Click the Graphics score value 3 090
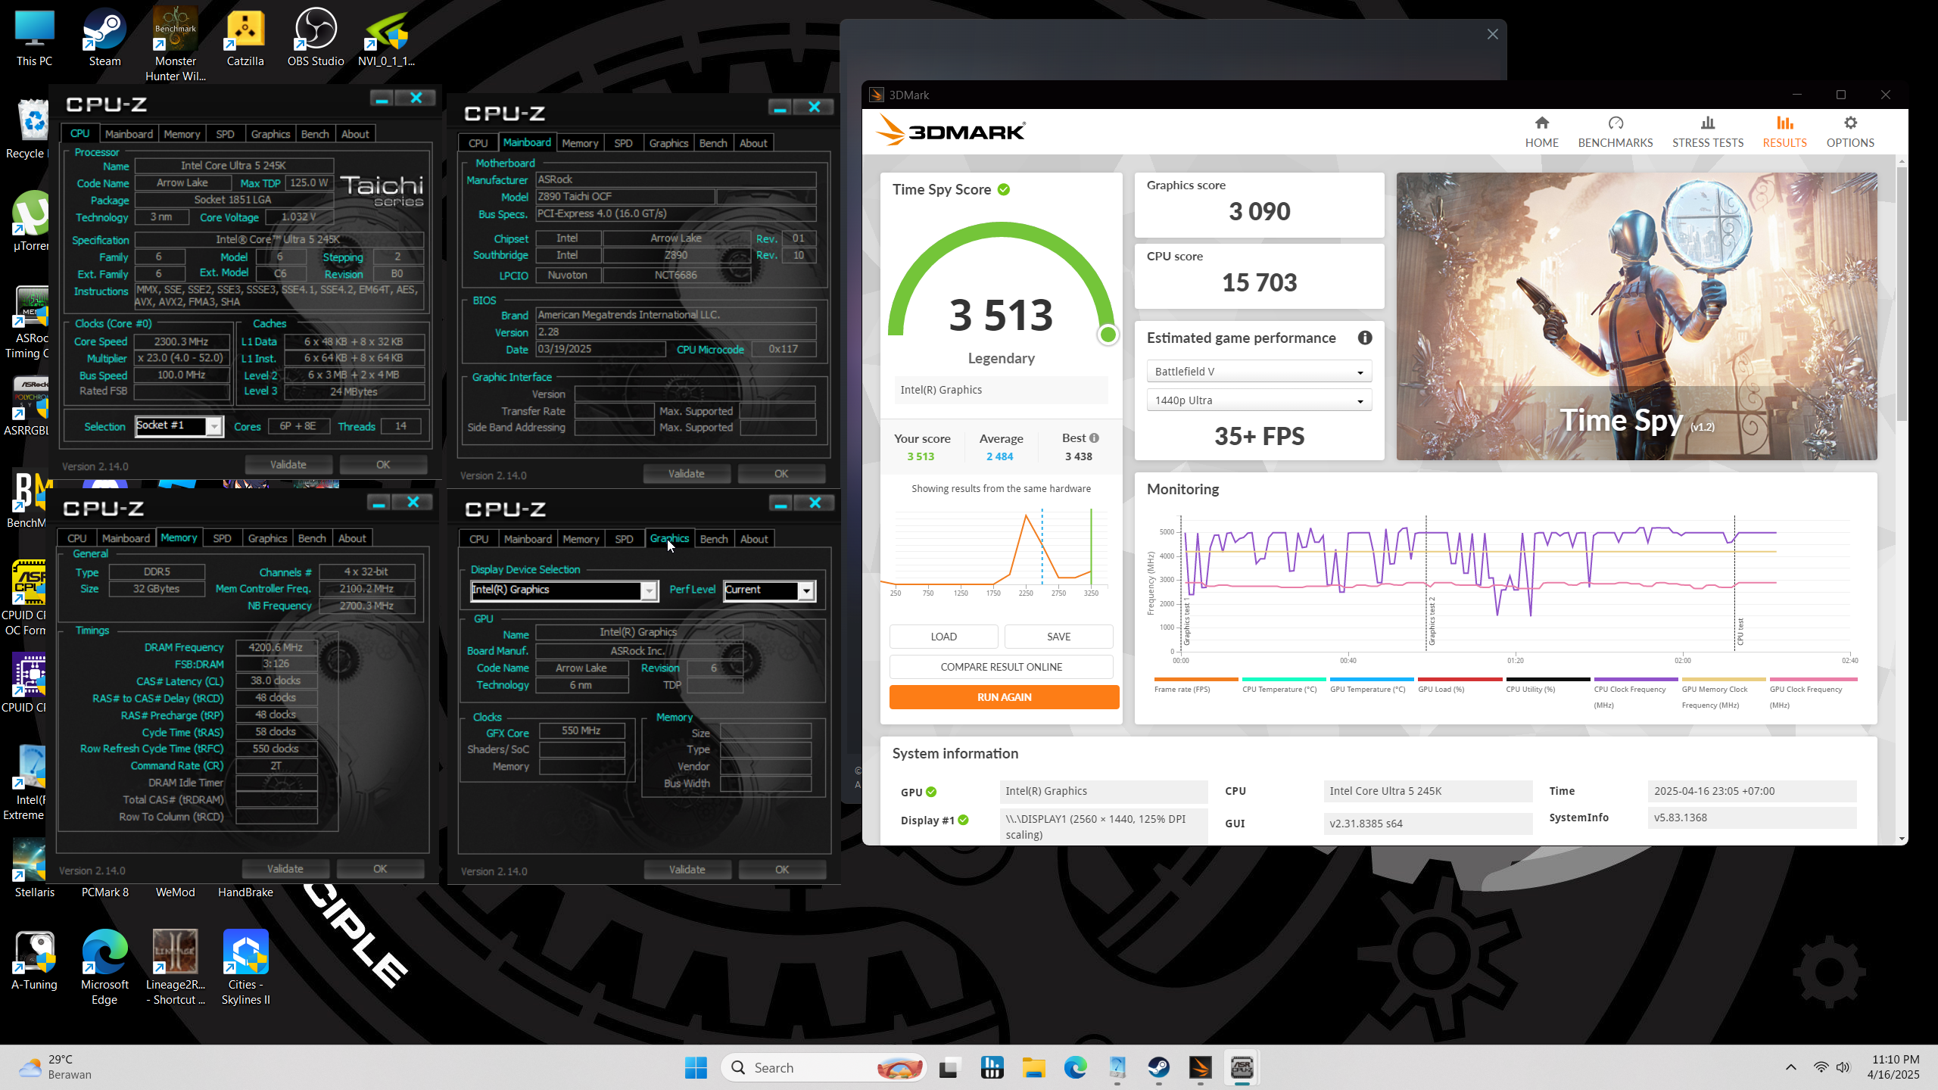Viewport: 1938px width, 1090px height. [x=1259, y=211]
